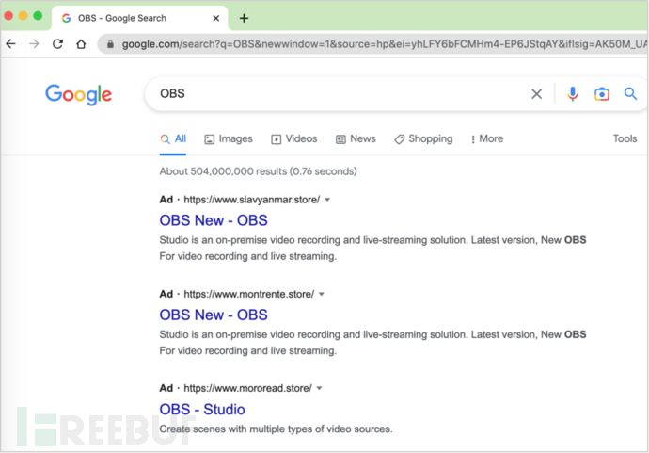Open the slavyanmar.store OBS New - OBS link
Viewport: 649px width, 453px height.
[x=214, y=220]
